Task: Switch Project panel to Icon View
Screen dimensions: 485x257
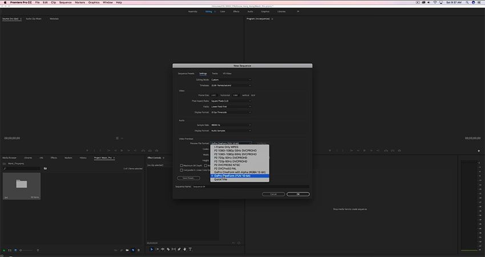Action: tap(15, 250)
